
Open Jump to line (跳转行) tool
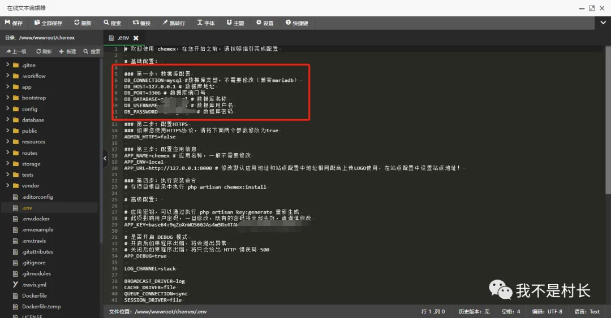tap(173, 23)
